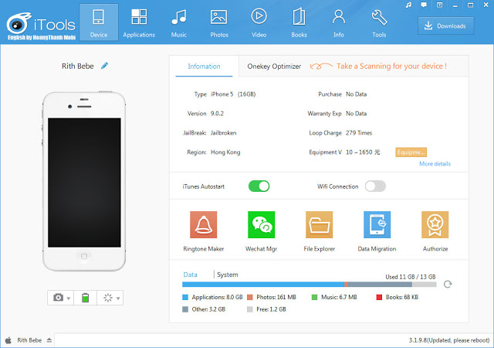Open the feedback speech bubble icon
The height and width of the screenshot is (348, 494).
(424, 5)
